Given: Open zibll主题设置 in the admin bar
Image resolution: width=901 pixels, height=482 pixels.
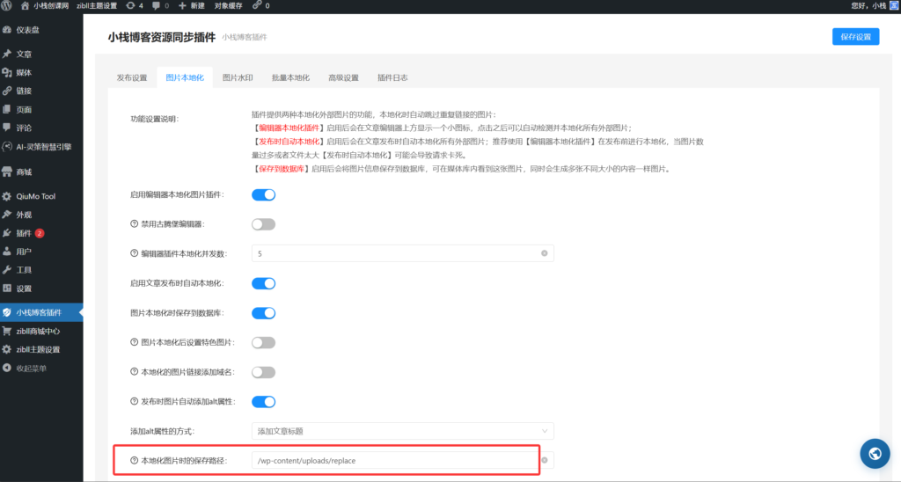Looking at the screenshot, I should [x=97, y=6].
